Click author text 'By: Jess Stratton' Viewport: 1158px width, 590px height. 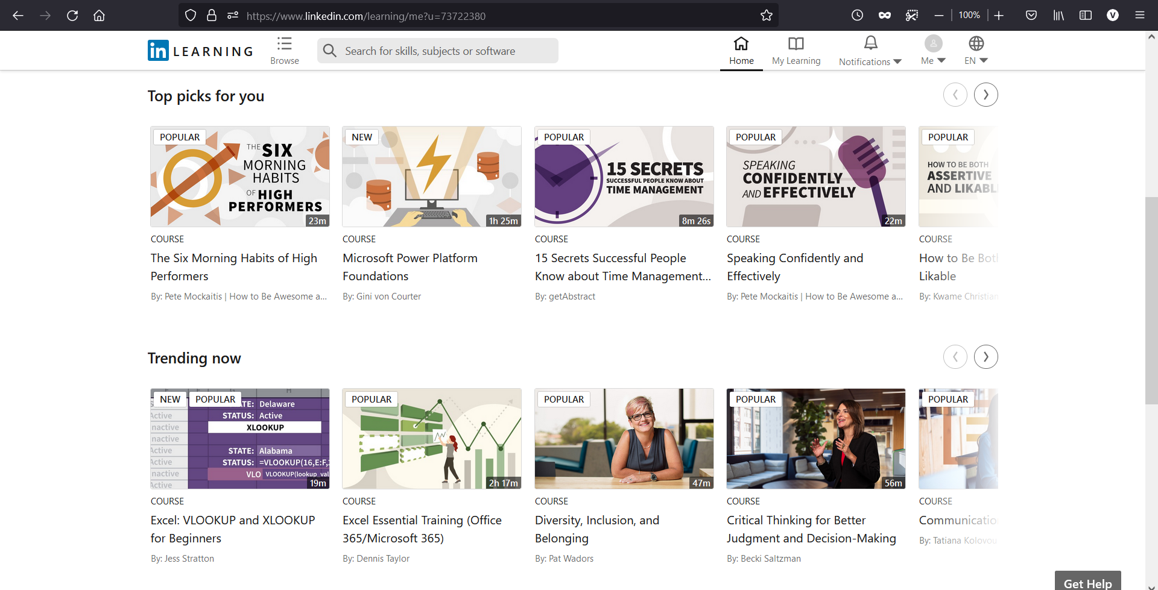(182, 559)
